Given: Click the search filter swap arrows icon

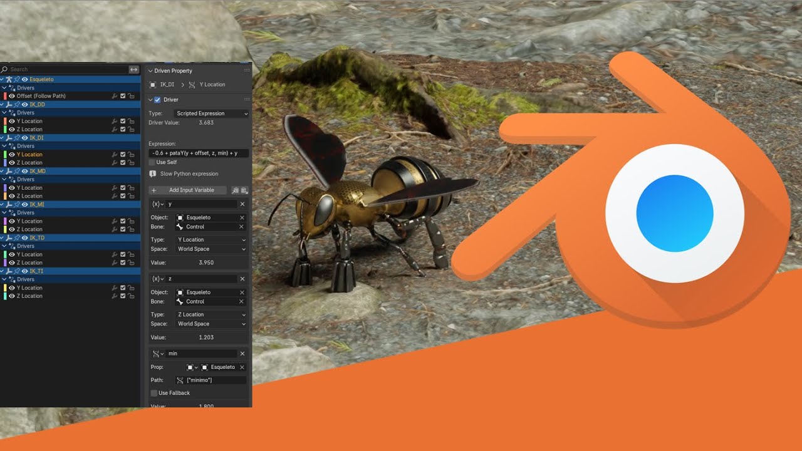Looking at the screenshot, I should pyautogui.click(x=133, y=70).
